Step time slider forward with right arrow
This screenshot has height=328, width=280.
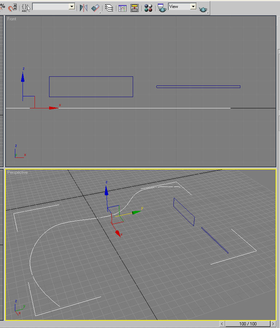tap(273, 324)
